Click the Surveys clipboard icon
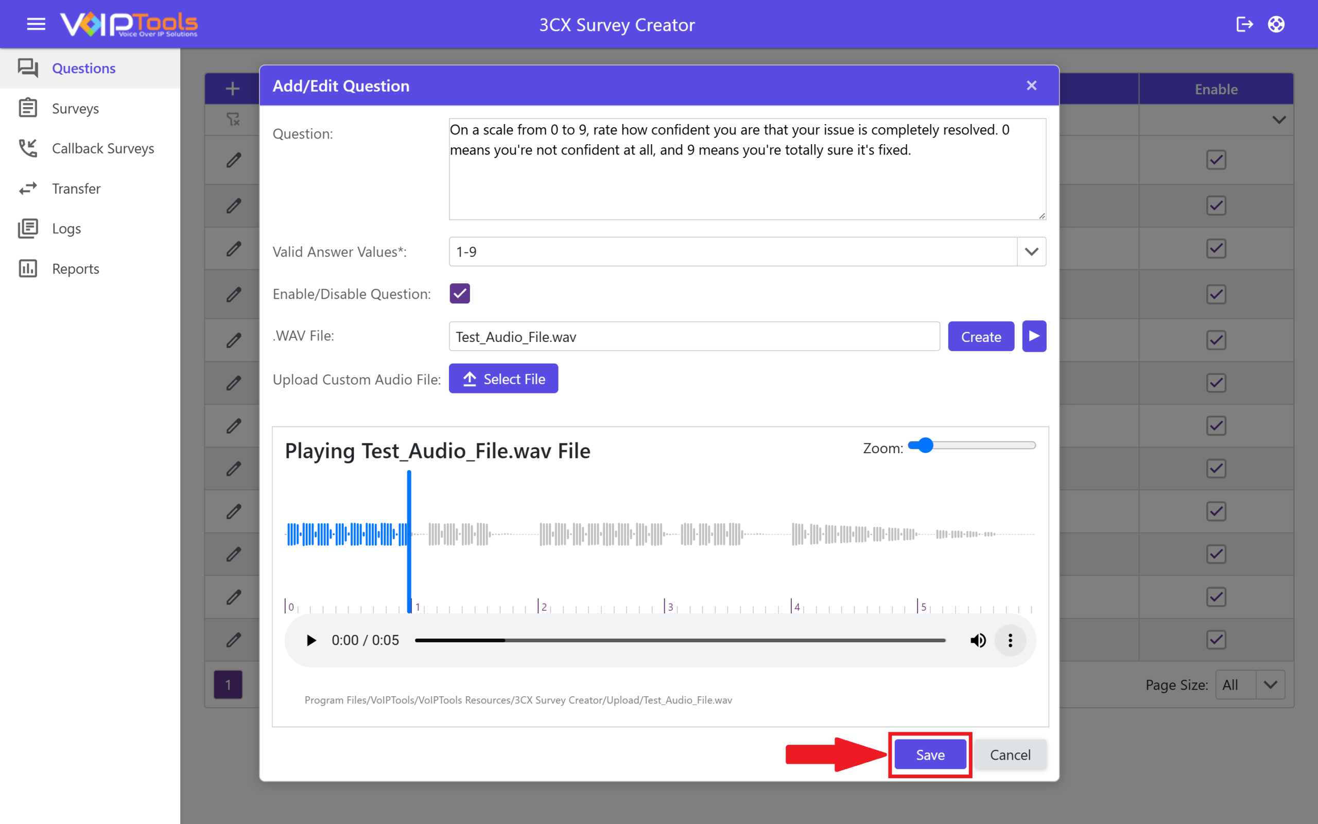 point(28,108)
